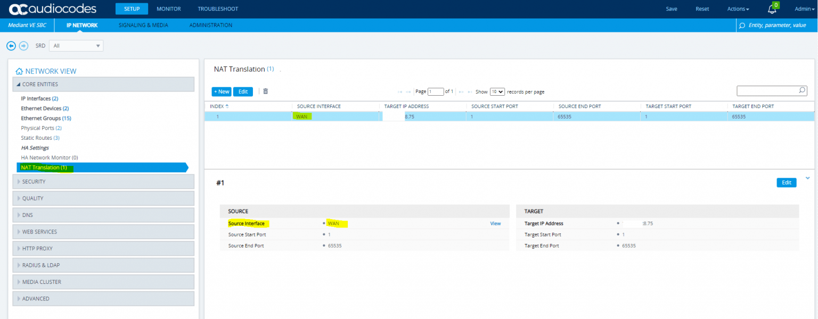Collapse details pane using chevron icon
Screen dimensions: 818x319
pos(808,178)
